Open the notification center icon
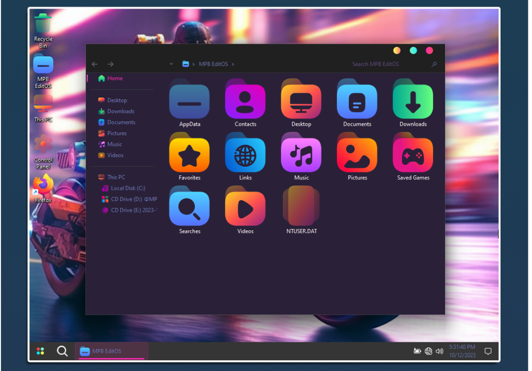The height and width of the screenshot is (371, 532). (x=488, y=351)
